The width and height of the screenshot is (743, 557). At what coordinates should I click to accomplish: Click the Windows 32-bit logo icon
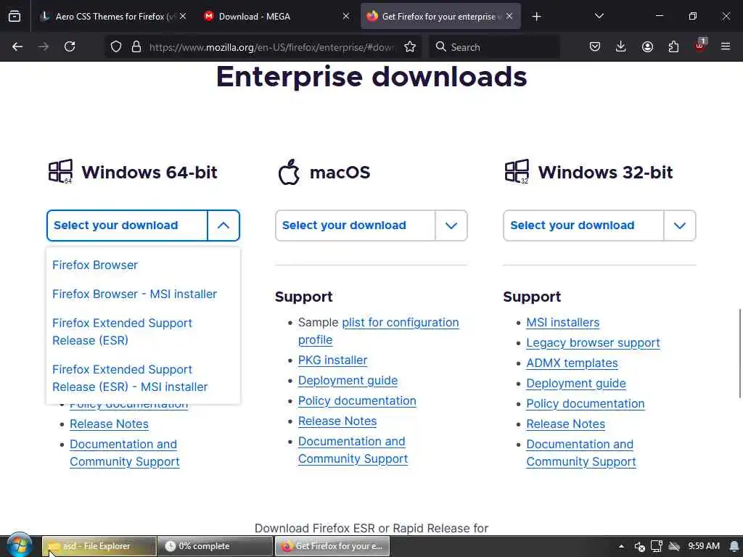[x=517, y=171]
